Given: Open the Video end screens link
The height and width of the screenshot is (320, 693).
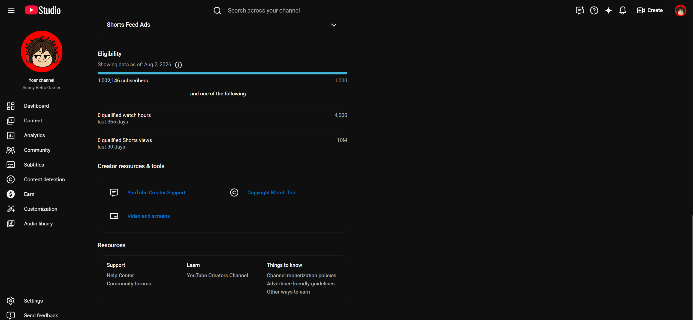Looking at the screenshot, I should click(149, 216).
